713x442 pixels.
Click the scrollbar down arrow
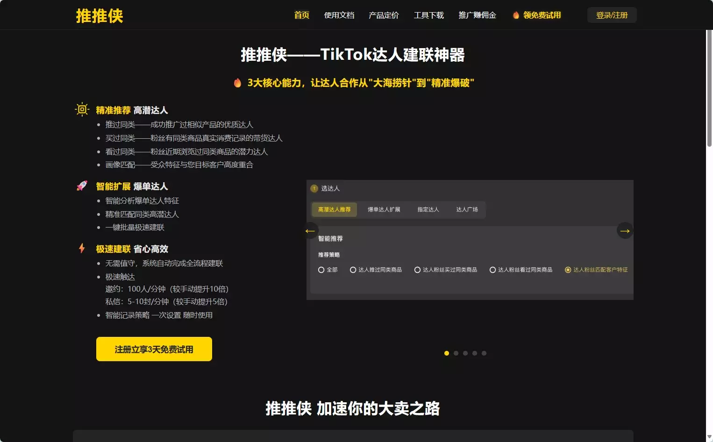click(709, 437)
